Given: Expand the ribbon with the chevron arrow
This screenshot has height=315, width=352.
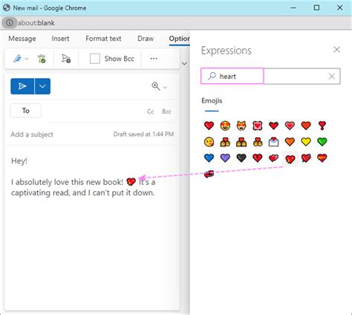Looking at the screenshot, I should click(x=184, y=64).
